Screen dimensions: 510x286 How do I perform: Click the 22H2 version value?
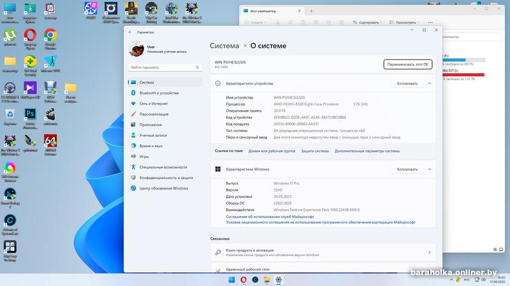tap(278, 190)
